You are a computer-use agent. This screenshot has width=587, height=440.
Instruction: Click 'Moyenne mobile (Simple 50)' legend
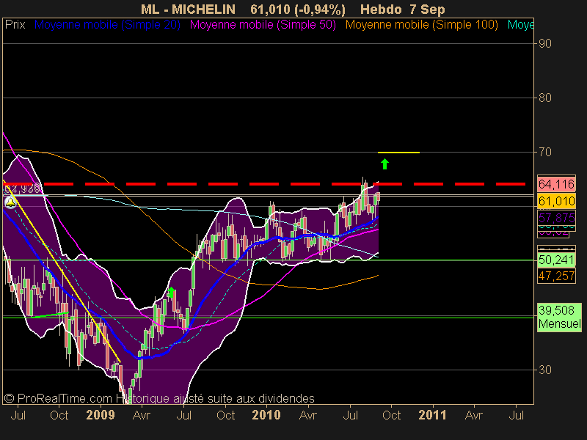pos(263,25)
